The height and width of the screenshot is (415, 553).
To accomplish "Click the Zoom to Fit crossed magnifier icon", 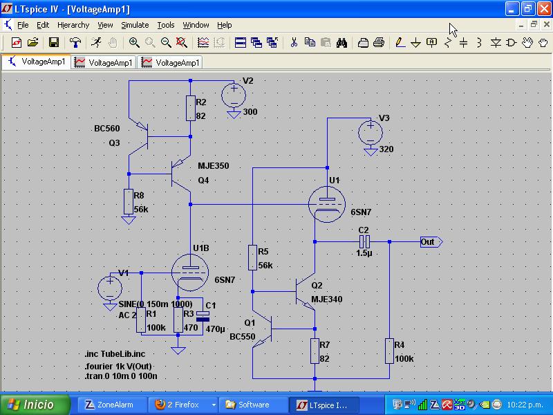I will (x=182, y=43).
